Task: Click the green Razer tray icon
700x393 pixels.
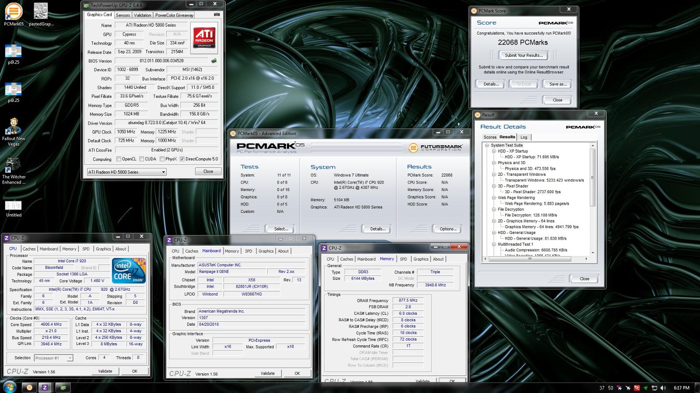Action: pos(645,388)
